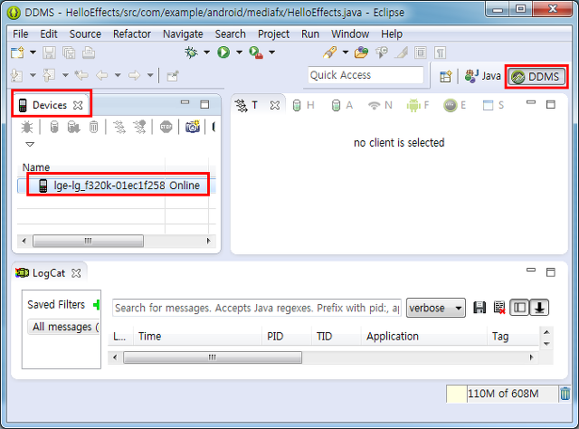
Task: Click the Open Type folder icon
Action: [361, 52]
